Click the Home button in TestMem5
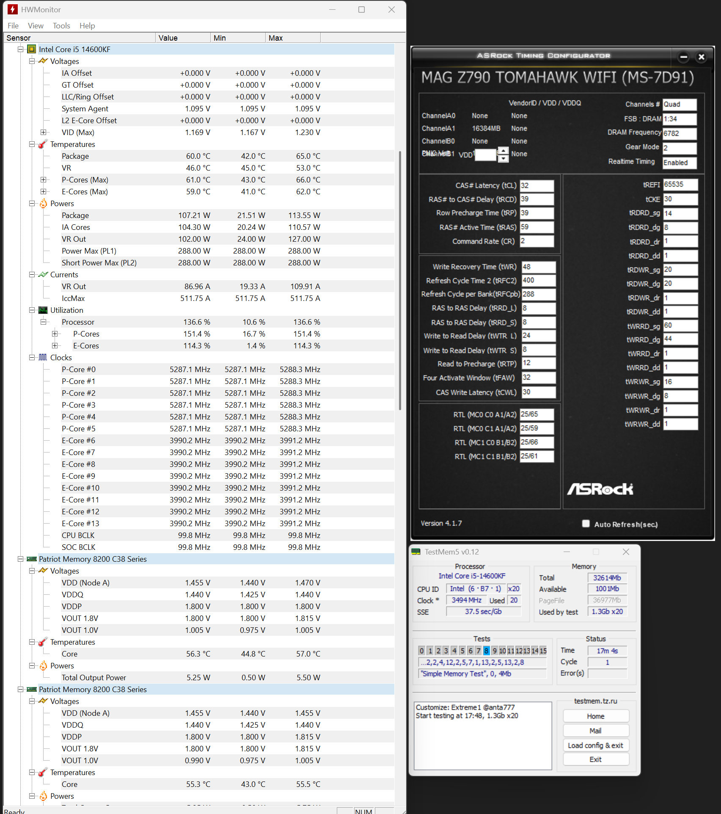The width and height of the screenshot is (721, 814). coord(596,716)
